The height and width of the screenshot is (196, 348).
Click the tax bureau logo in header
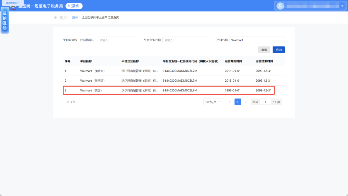coord(13,6)
